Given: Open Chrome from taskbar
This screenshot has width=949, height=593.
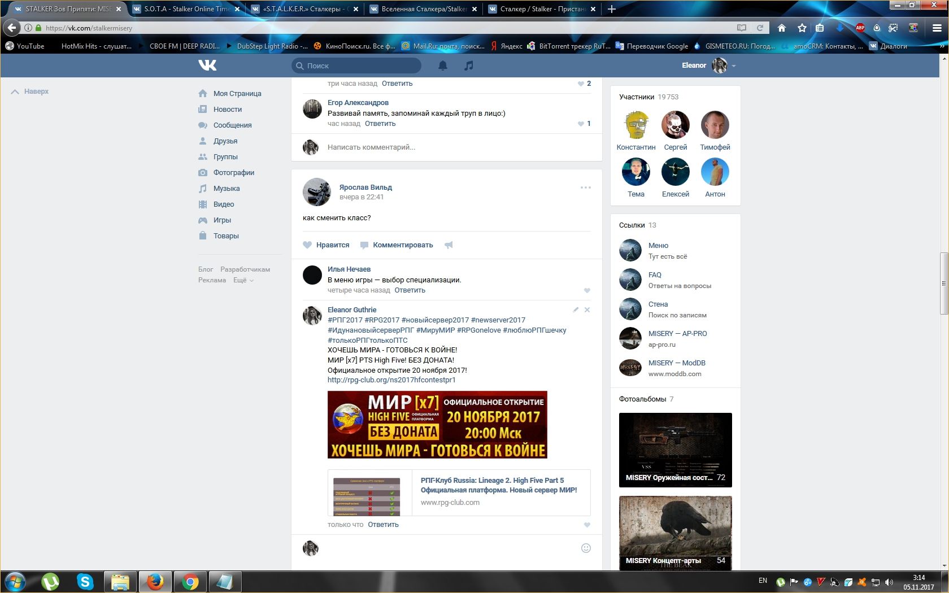Looking at the screenshot, I should click(x=190, y=581).
